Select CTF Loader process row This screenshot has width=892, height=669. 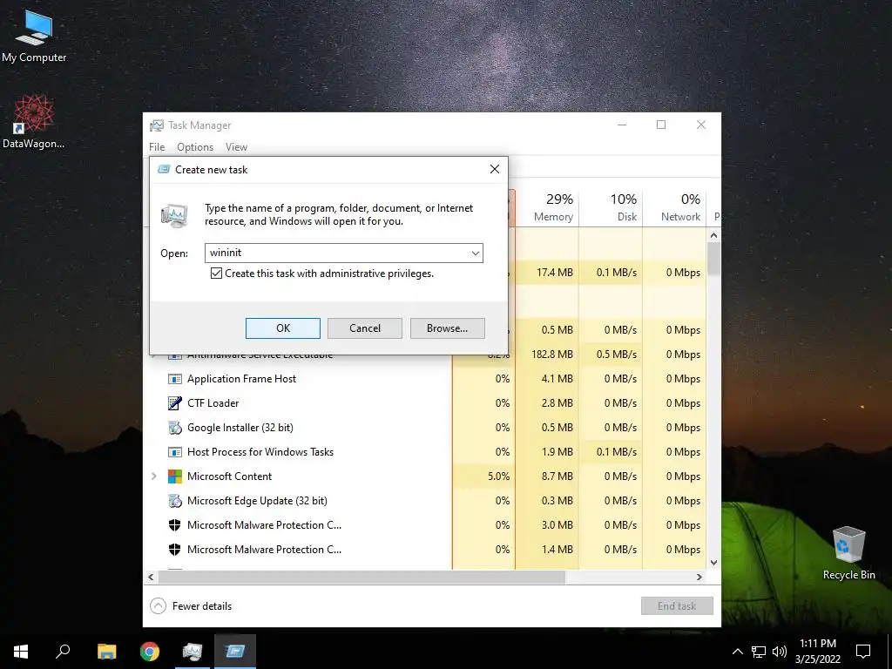coord(425,403)
